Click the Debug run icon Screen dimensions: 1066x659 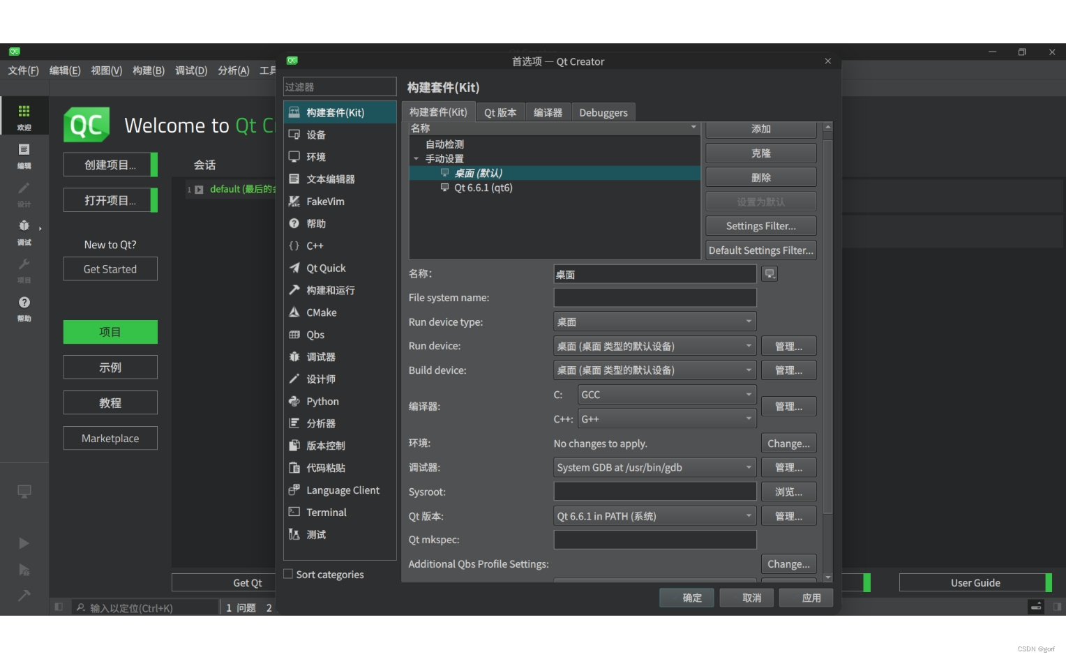24,570
